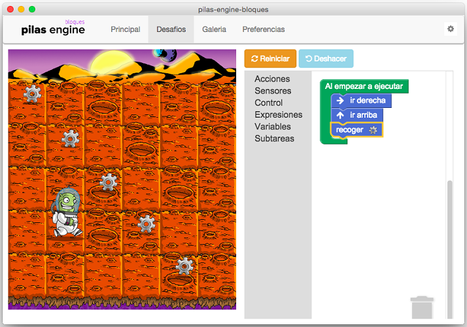The height and width of the screenshot is (327, 467).
Task: Open the Acciones block category
Action: pyautogui.click(x=272, y=79)
